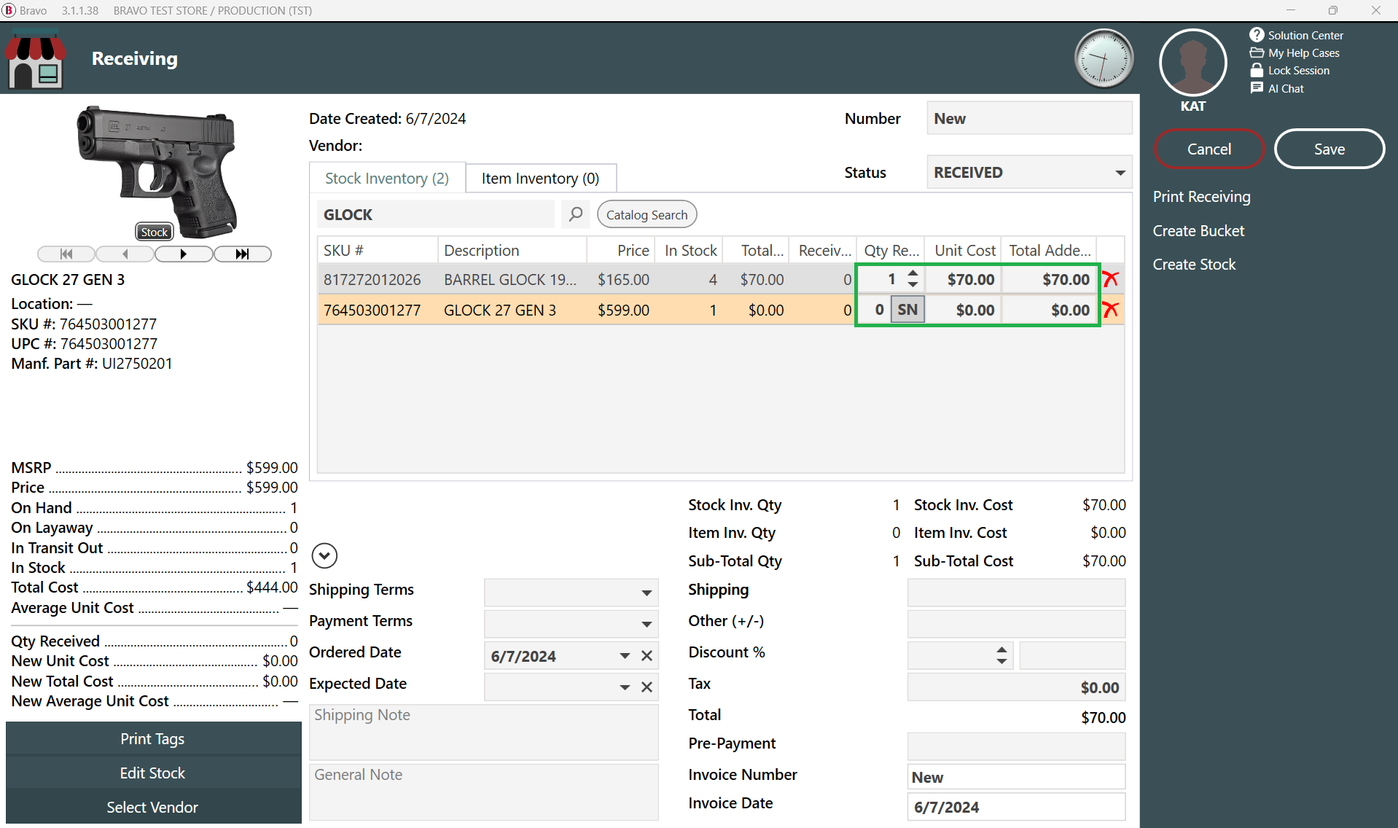
Task: Switch to Item Inventory (0) tab
Action: [x=540, y=179]
